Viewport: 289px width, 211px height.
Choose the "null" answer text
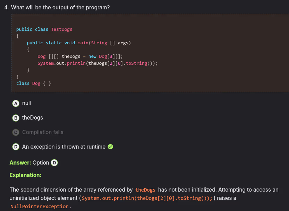[26, 103]
